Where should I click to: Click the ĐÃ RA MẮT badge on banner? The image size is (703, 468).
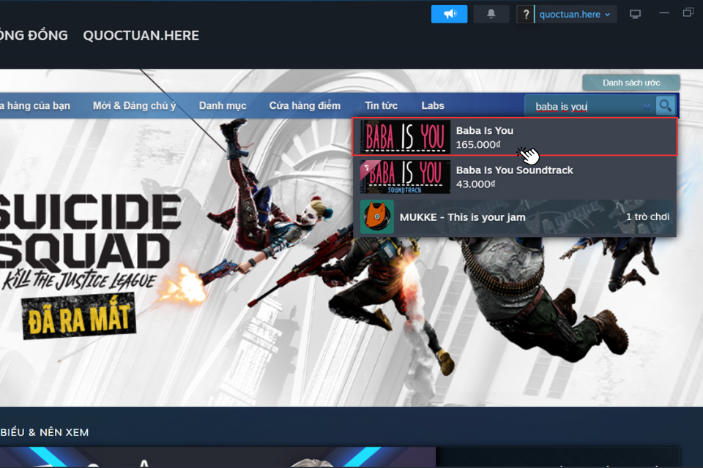pyautogui.click(x=79, y=316)
